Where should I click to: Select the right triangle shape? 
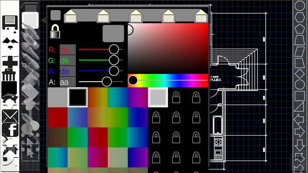[299, 107]
